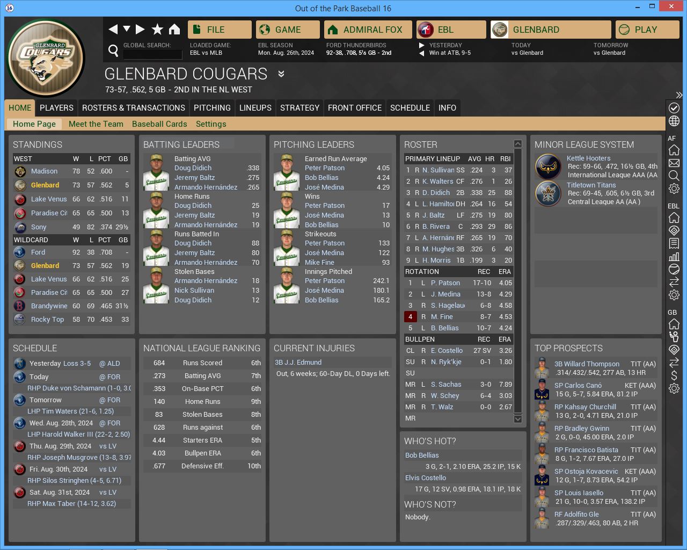Open the Baseball Cards subtab
Viewport: 687px width, 550px height.
[x=159, y=124]
